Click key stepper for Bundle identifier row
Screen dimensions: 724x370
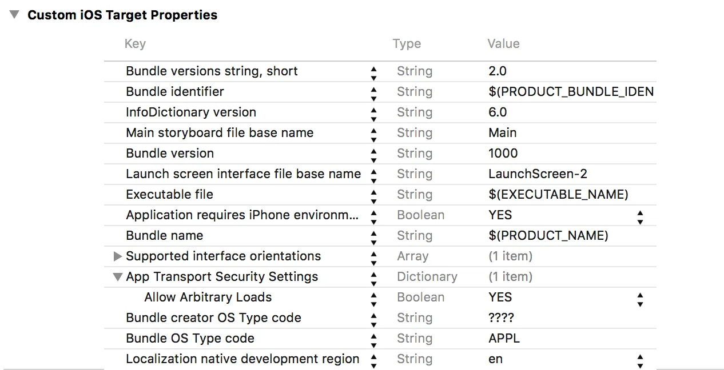click(373, 92)
